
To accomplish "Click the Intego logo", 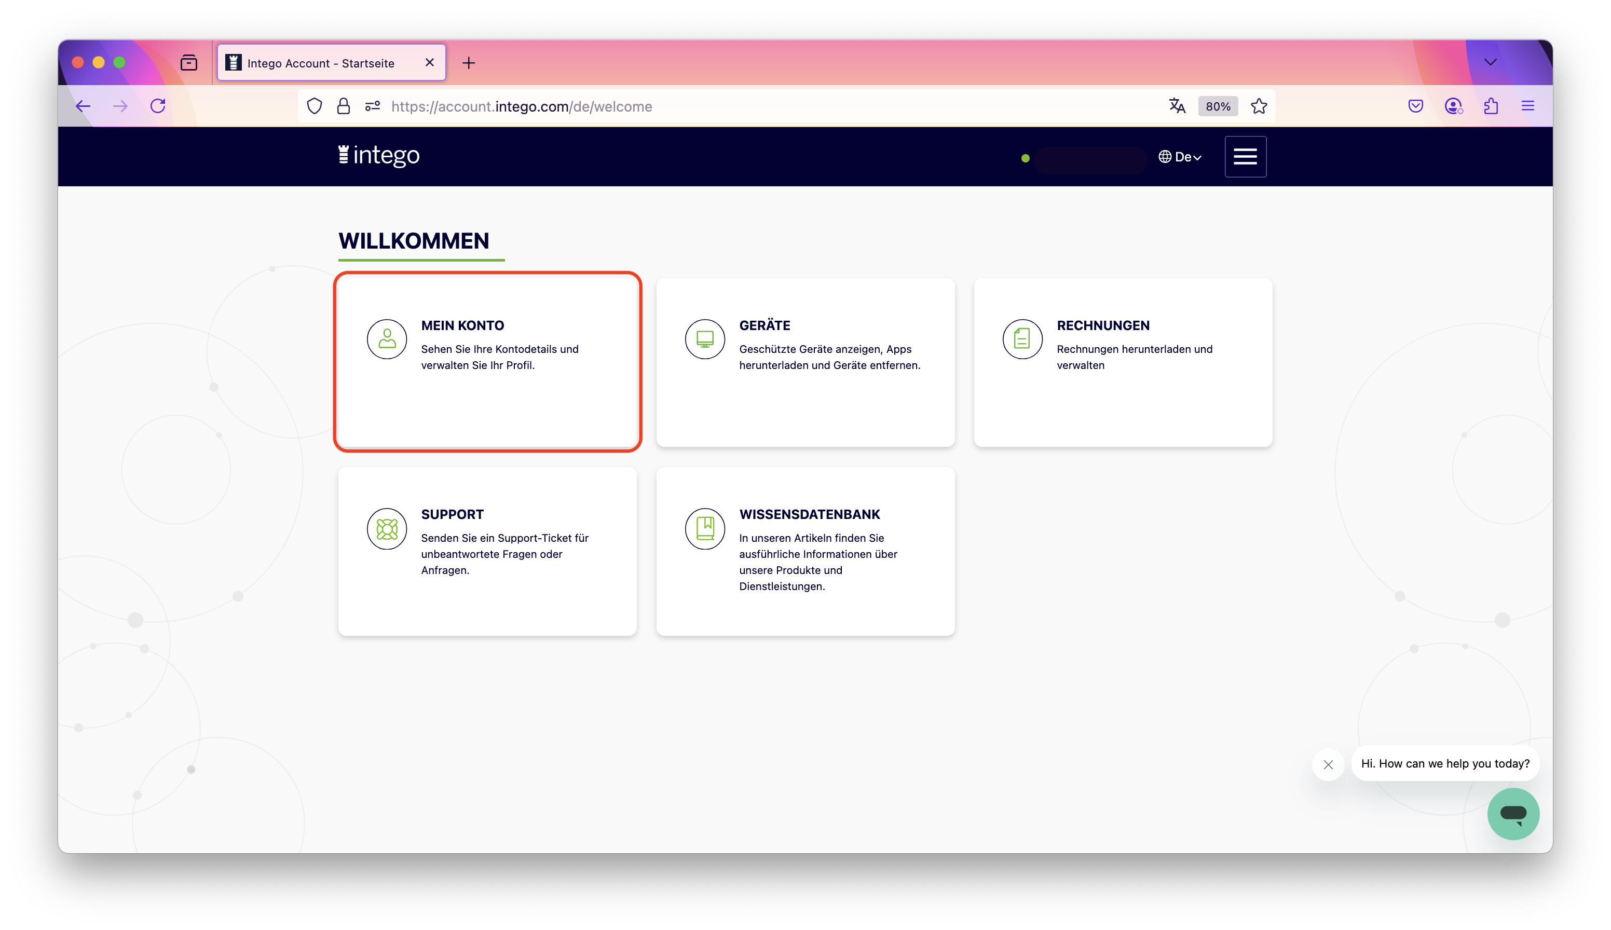I will coord(379,155).
